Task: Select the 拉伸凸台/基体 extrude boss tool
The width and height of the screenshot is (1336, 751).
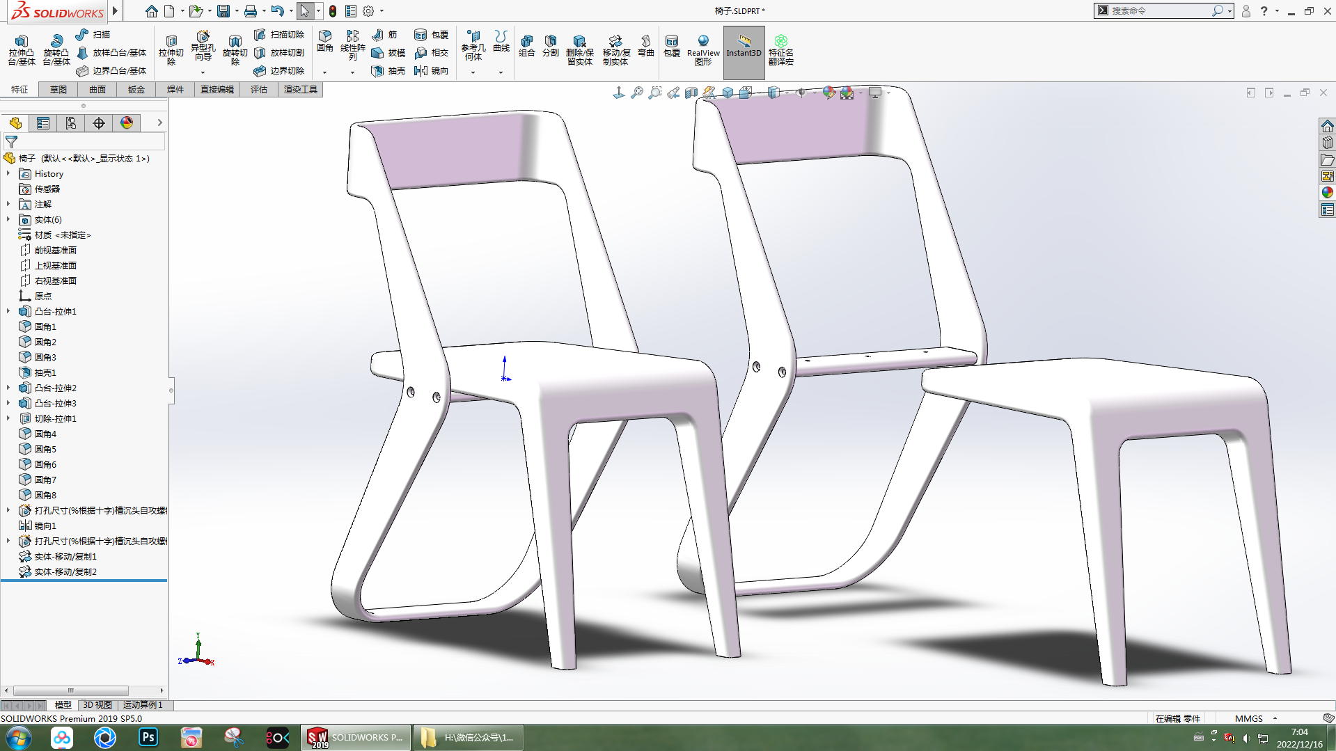Action: [x=22, y=50]
